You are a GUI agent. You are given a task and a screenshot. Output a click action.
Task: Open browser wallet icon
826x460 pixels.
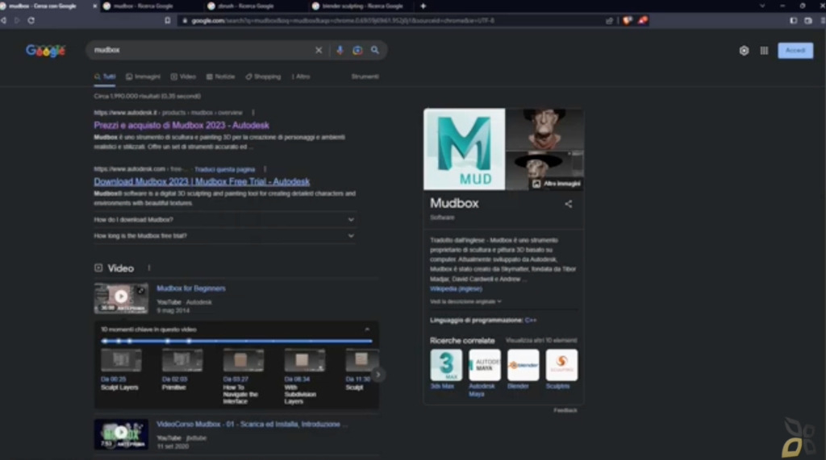pyautogui.click(x=808, y=20)
